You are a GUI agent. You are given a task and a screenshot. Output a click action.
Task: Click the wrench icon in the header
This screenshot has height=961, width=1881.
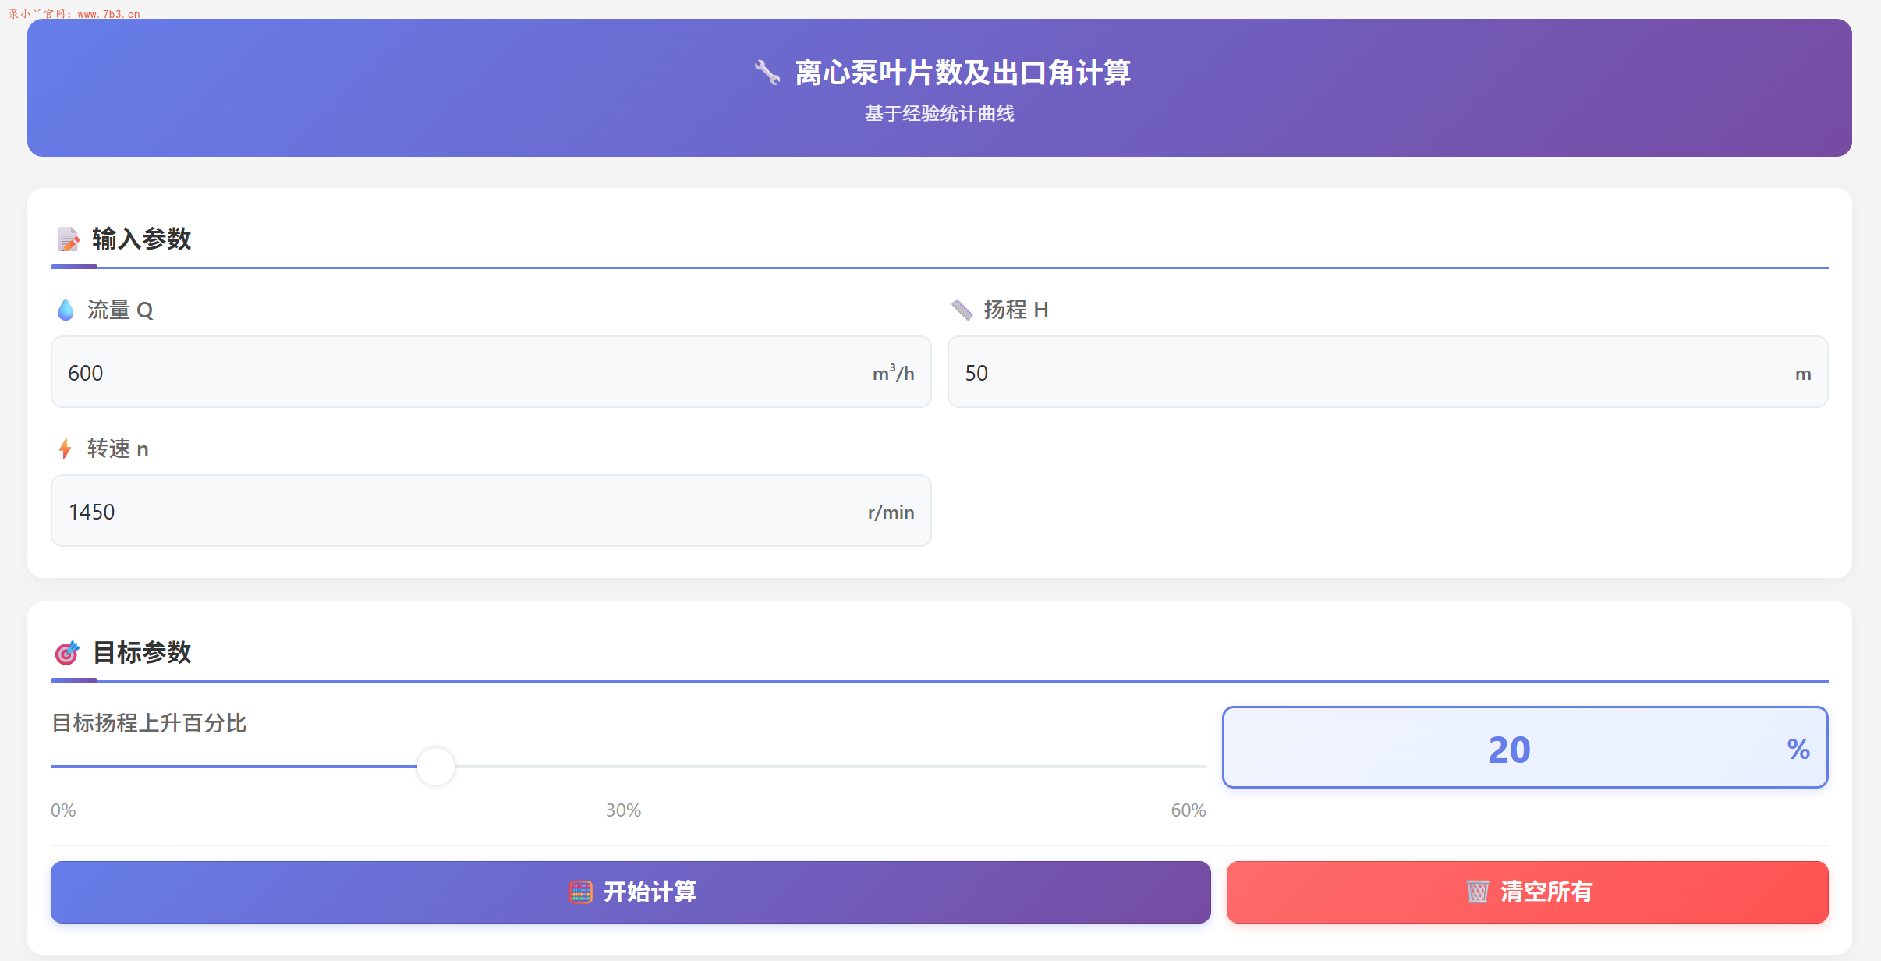[766, 72]
